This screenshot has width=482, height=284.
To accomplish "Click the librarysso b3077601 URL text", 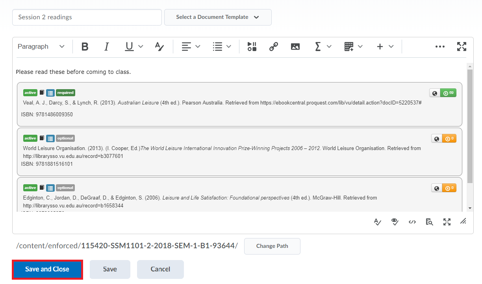I will click(x=73, y=156).
